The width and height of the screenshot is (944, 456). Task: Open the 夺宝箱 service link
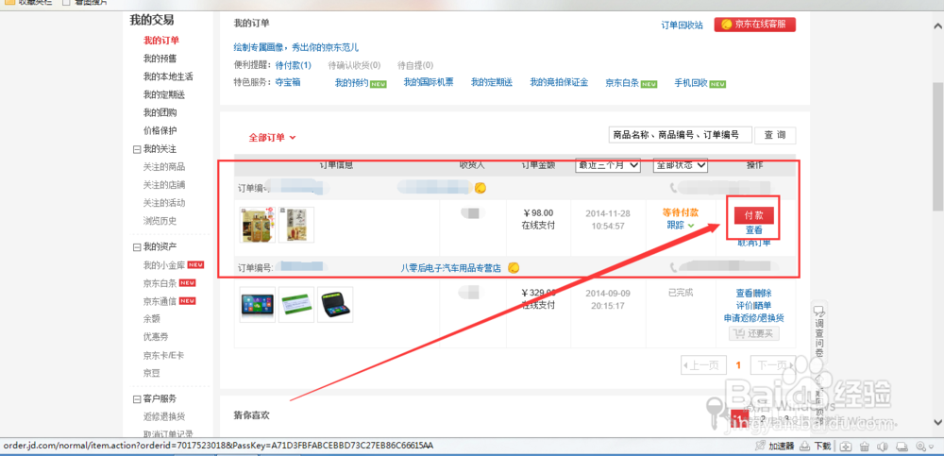coord(288,82)
